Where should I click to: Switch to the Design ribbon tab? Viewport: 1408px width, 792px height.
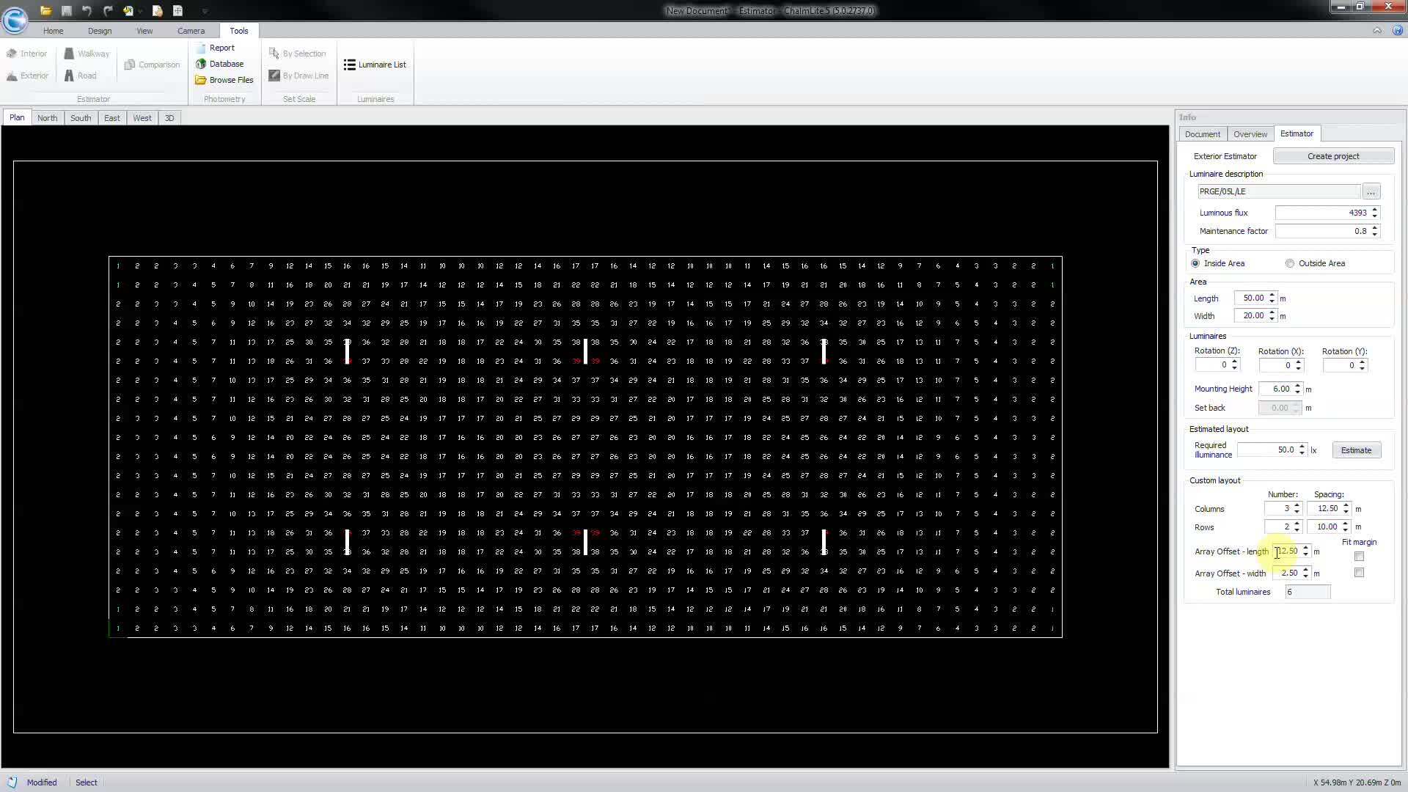coord(100,31)
